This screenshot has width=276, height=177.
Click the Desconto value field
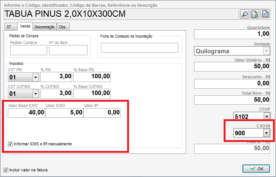(x=232, y=83)
